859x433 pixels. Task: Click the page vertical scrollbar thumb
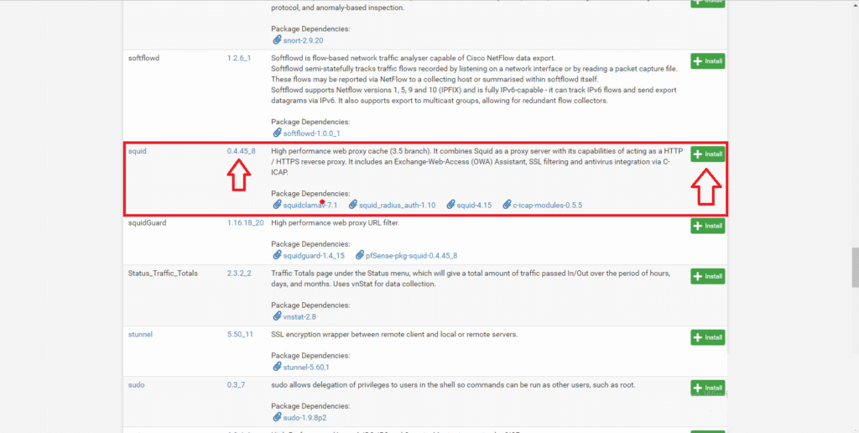pos(855,267)
